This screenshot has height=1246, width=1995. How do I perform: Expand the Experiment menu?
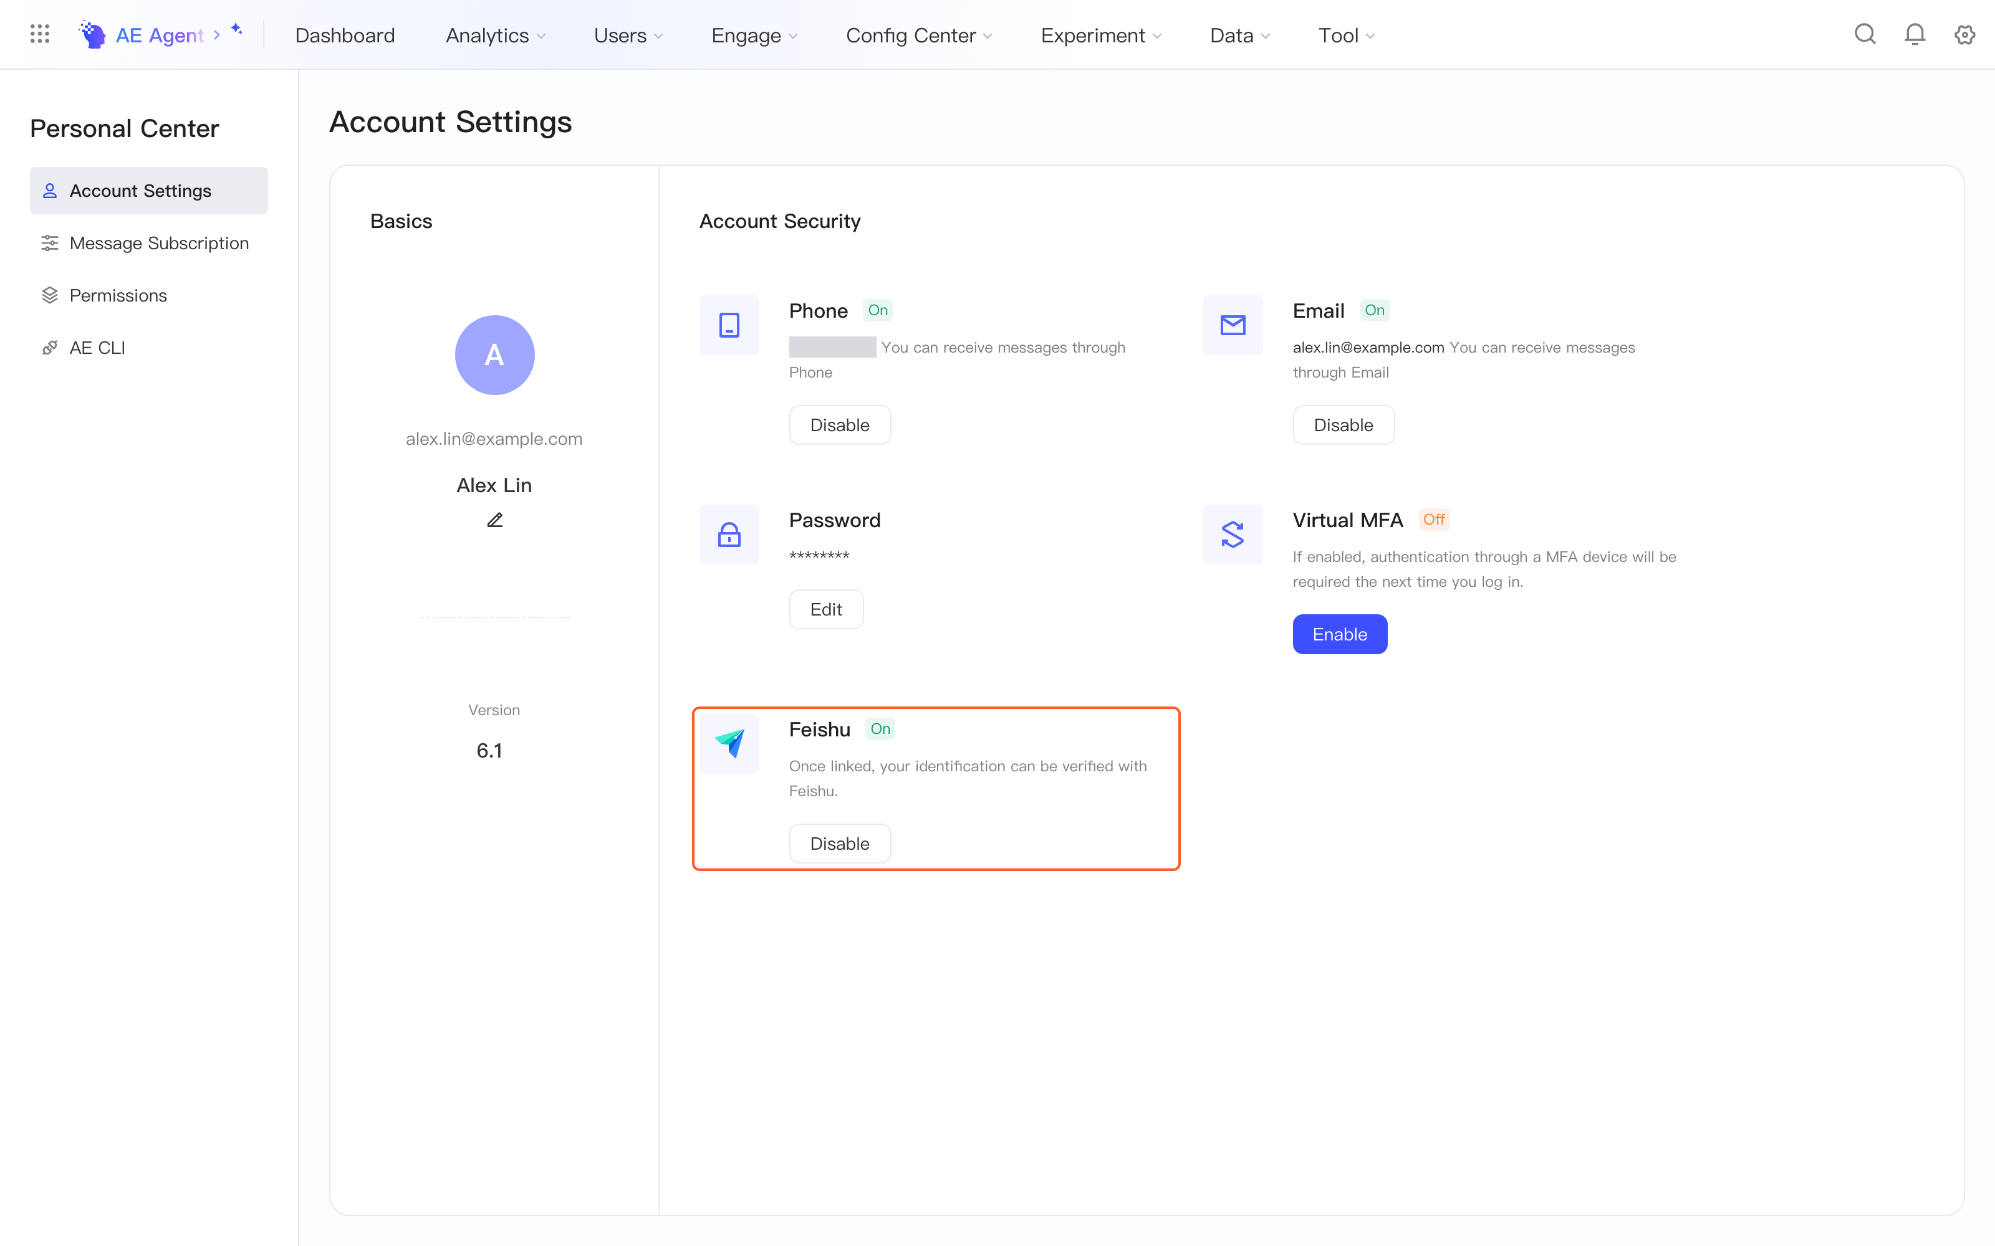(x=1102, y=36)
